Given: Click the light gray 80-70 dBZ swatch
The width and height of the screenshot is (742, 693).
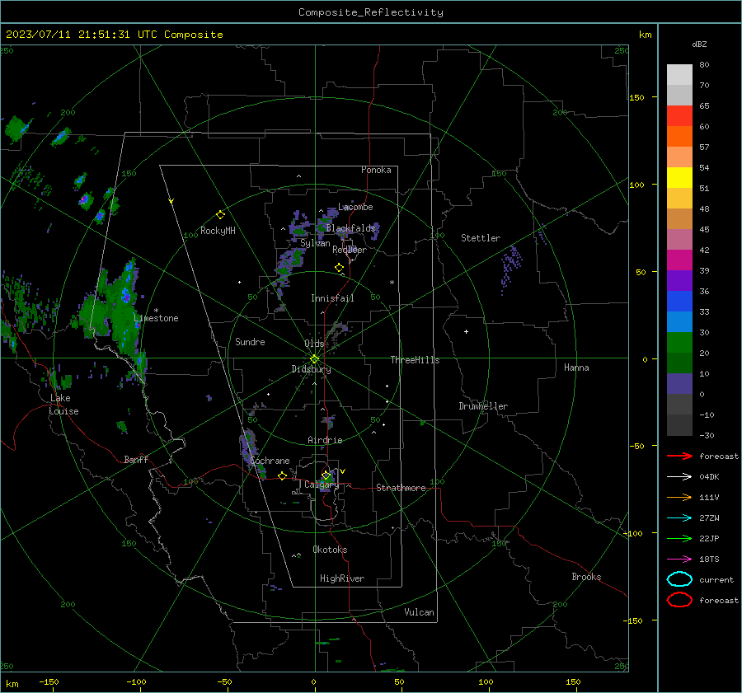Looking at the screenshot, I should pyautogui.click(x=679, y=74).
